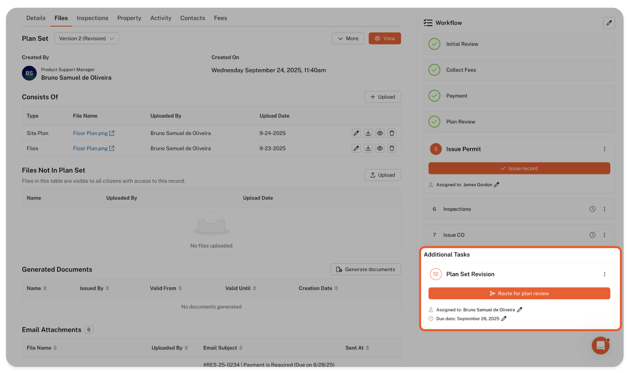Edit the Issue Permit assignee James Gordon
The width and height of the screenshot is (629, 373).
tap(497, 185)
